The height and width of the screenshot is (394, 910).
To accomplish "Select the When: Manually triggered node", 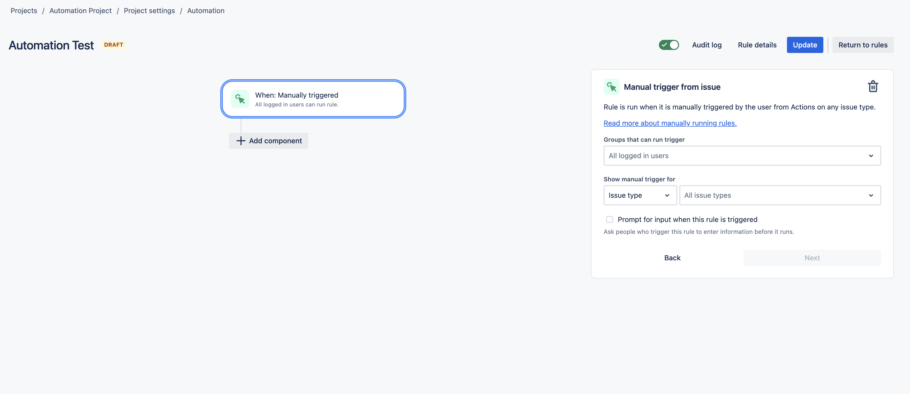I will [313, 99].
